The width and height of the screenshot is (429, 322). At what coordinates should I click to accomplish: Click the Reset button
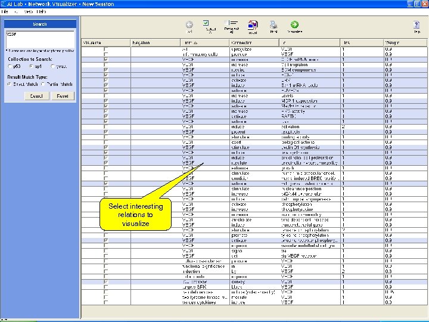(x=63, y=96)
